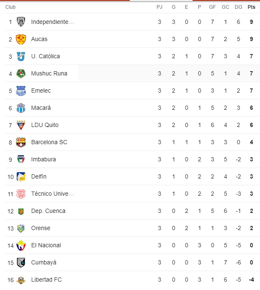This screenshot has height=290, width=260.
Task: Click the El Nacional crest icon
Action: [x=21, y=245]
